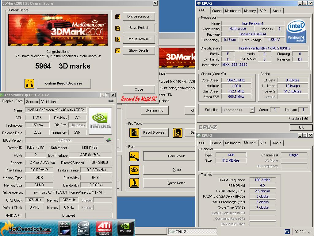Switch to CPU tab in lower CPU-Z
Viewport: 314px width, 236px height.
click(202, 143)
